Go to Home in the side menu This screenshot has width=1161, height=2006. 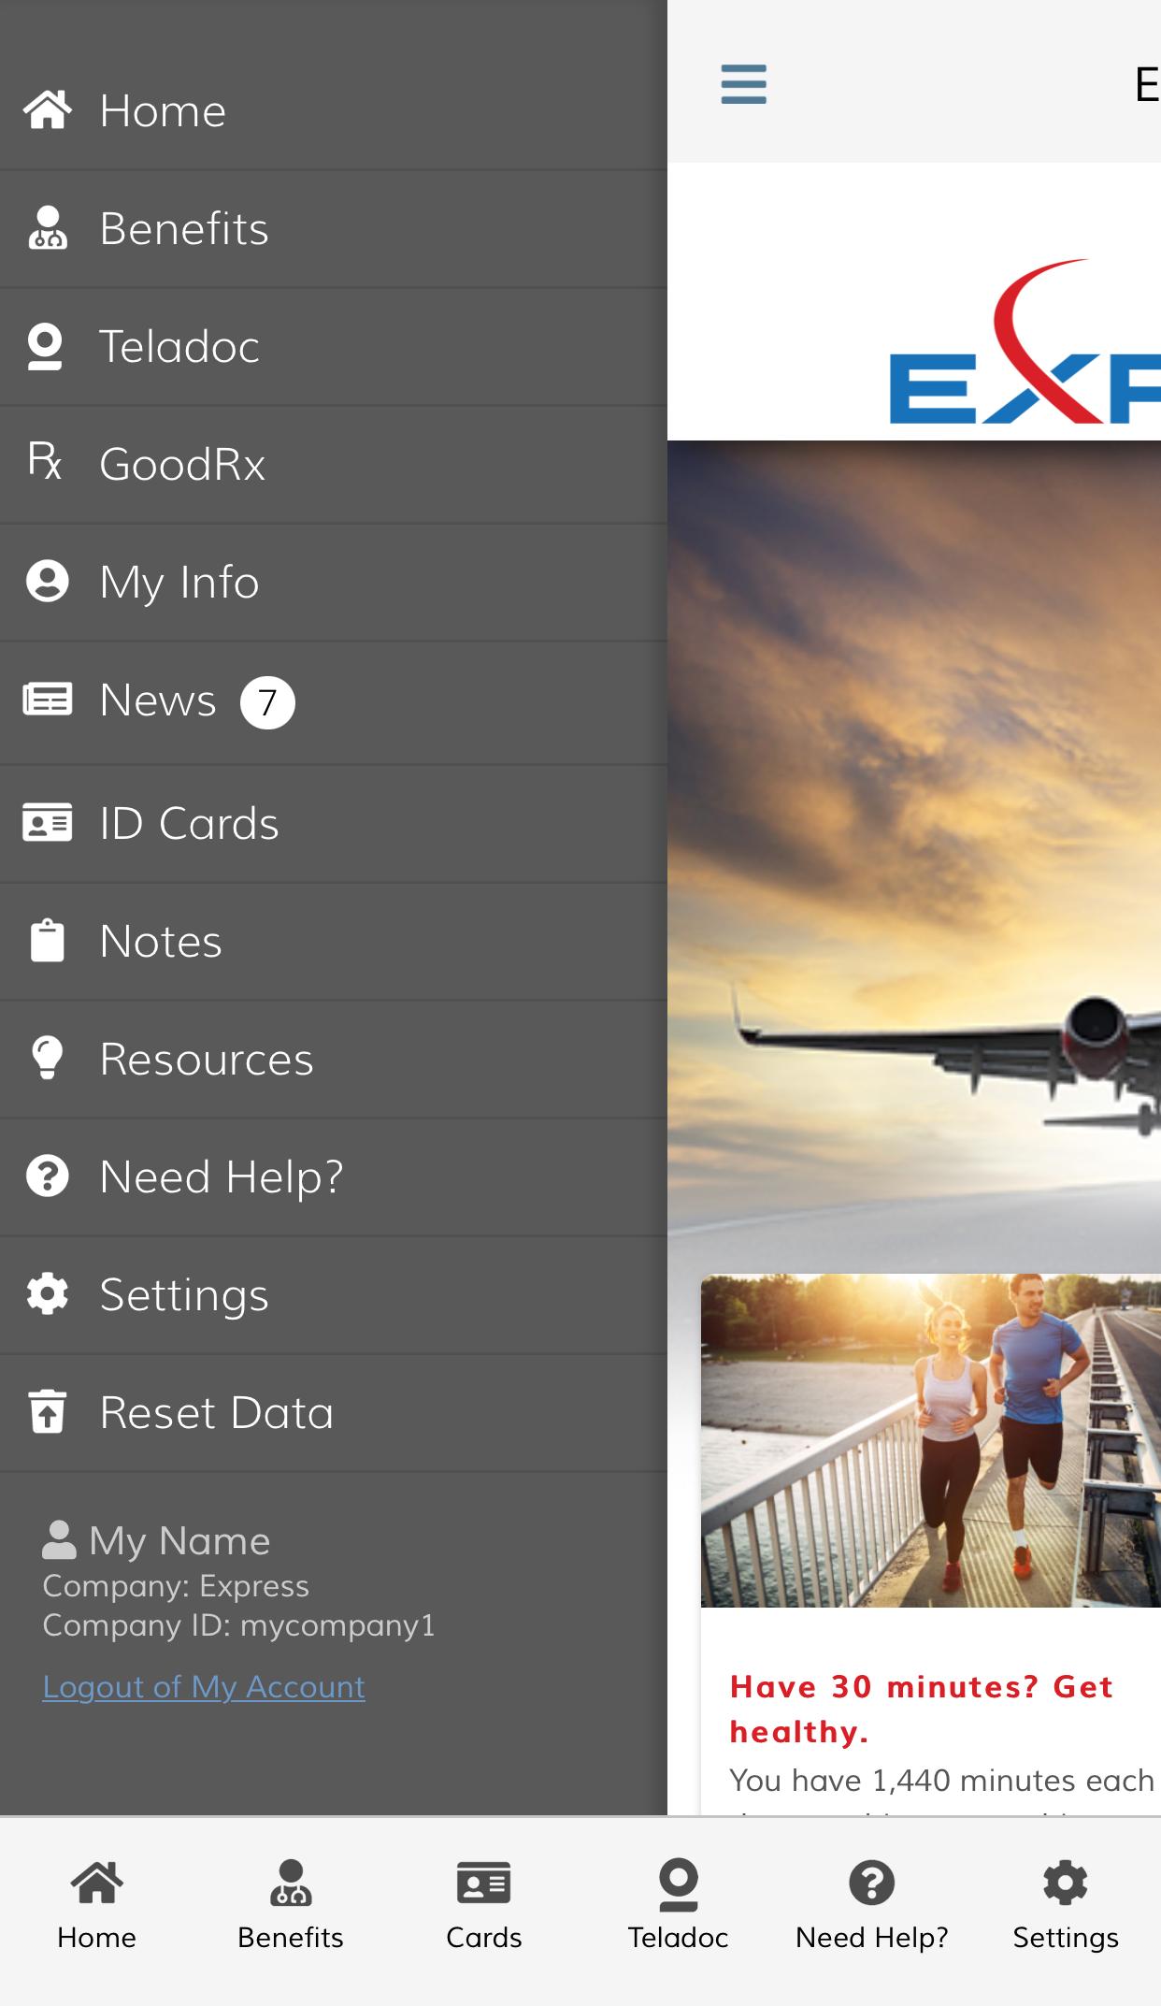tap(163, 111)
